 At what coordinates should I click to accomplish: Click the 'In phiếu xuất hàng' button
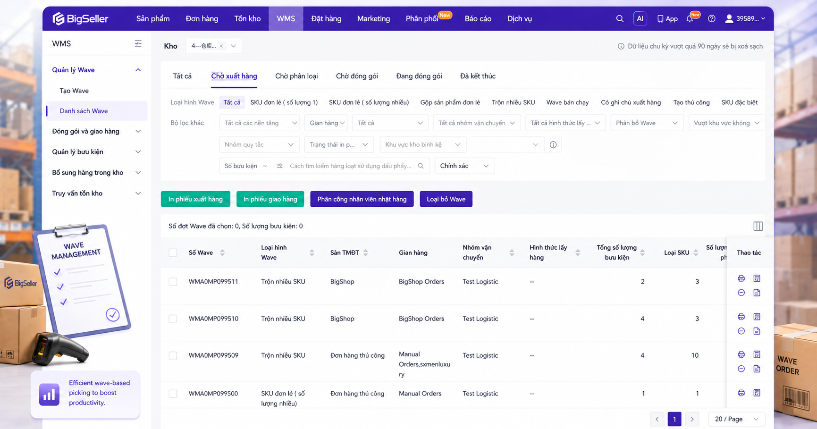195,199
